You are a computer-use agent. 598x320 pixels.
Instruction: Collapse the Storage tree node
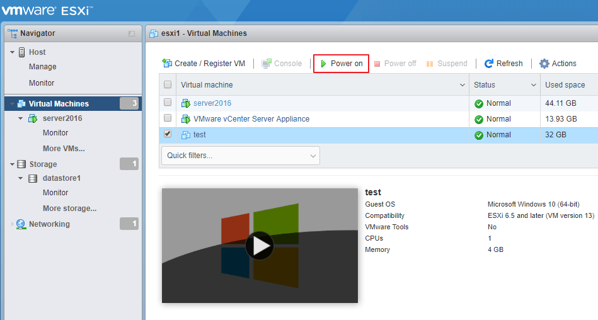pyautogui.click(x=12, y=164)
